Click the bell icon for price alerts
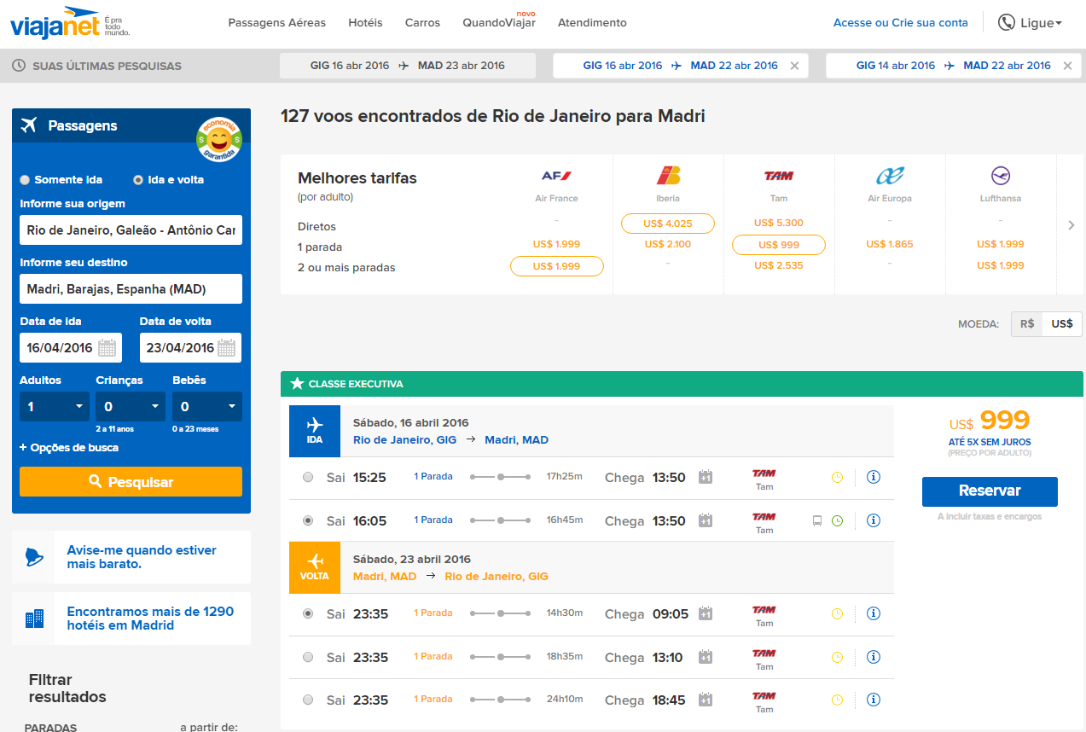 coord(33,557)
